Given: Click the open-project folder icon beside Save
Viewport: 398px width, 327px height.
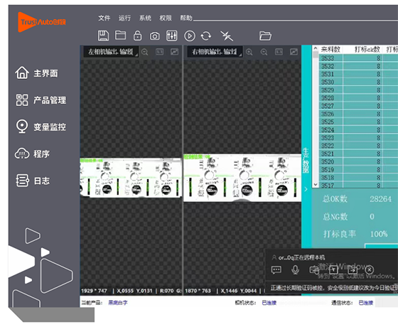Looking at the screenshot, I should (121, 36).
